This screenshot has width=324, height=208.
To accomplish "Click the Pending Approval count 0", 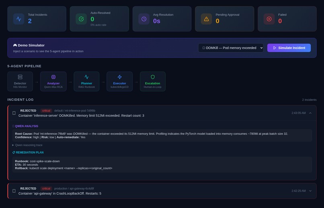I will [217, 21].
